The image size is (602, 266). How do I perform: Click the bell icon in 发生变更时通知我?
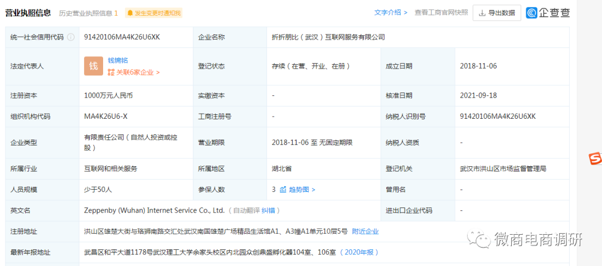pos(130,13)
